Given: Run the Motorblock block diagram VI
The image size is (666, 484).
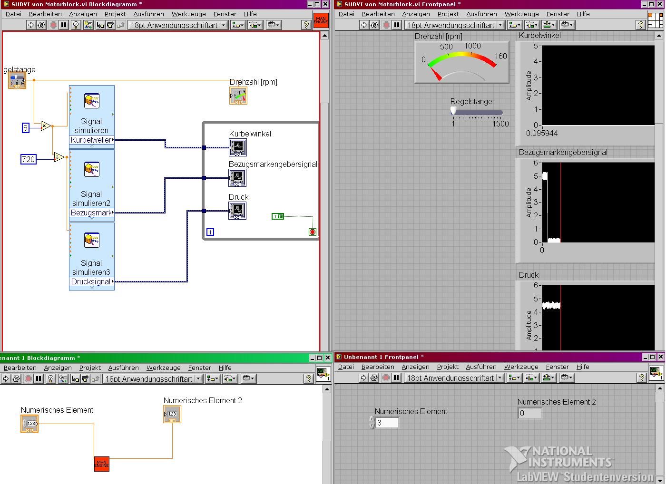Looking at the screenshot, I should click(x=31, y=25).
